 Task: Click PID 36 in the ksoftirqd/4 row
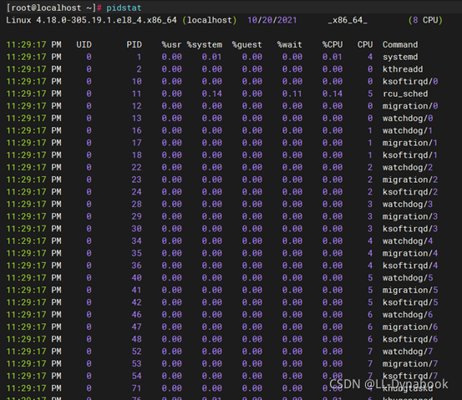[137, 266]
